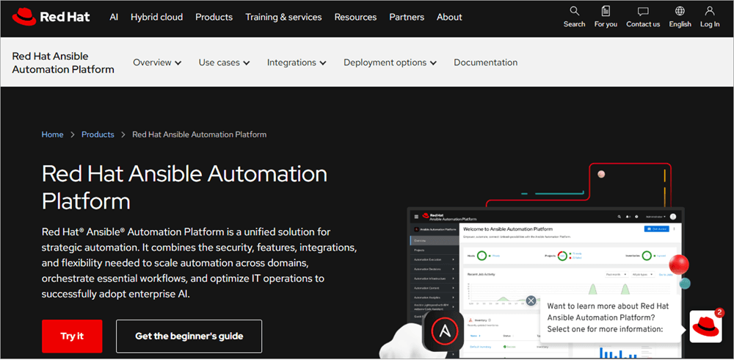Expand the Use cases dropdown
Image resolution: width=734 pixels, height=360 pixels.
coord(224,62)
